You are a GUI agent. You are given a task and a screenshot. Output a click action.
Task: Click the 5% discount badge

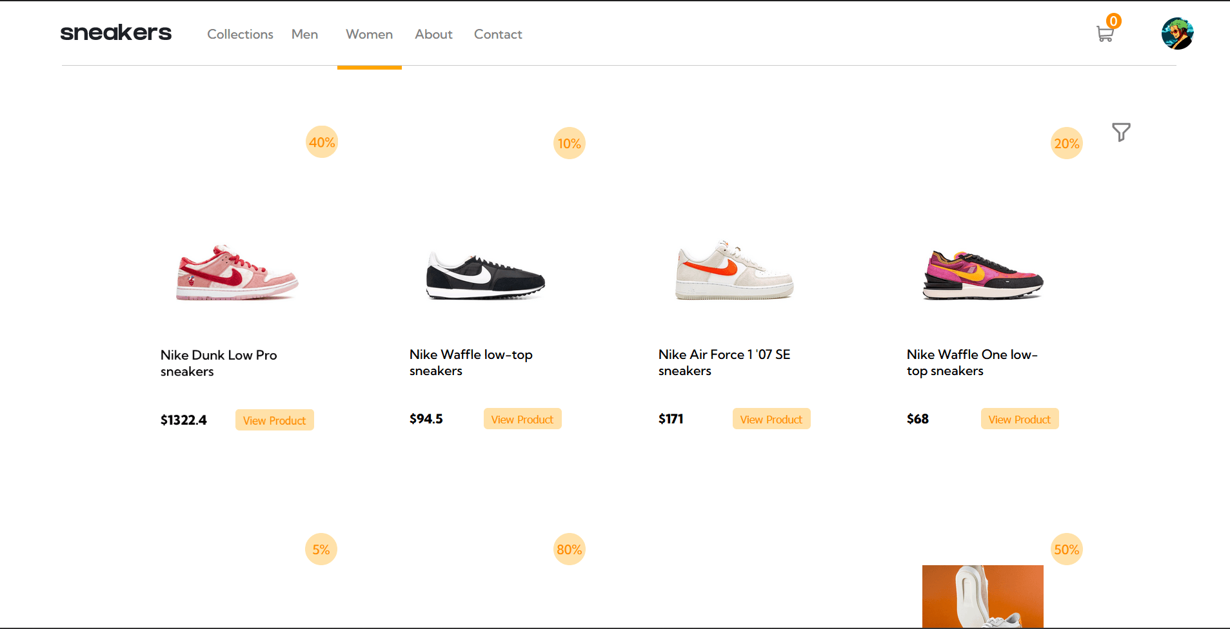click(321, 549)
